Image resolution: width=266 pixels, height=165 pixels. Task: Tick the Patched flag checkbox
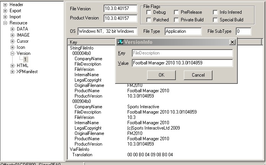tap(149, 20)
